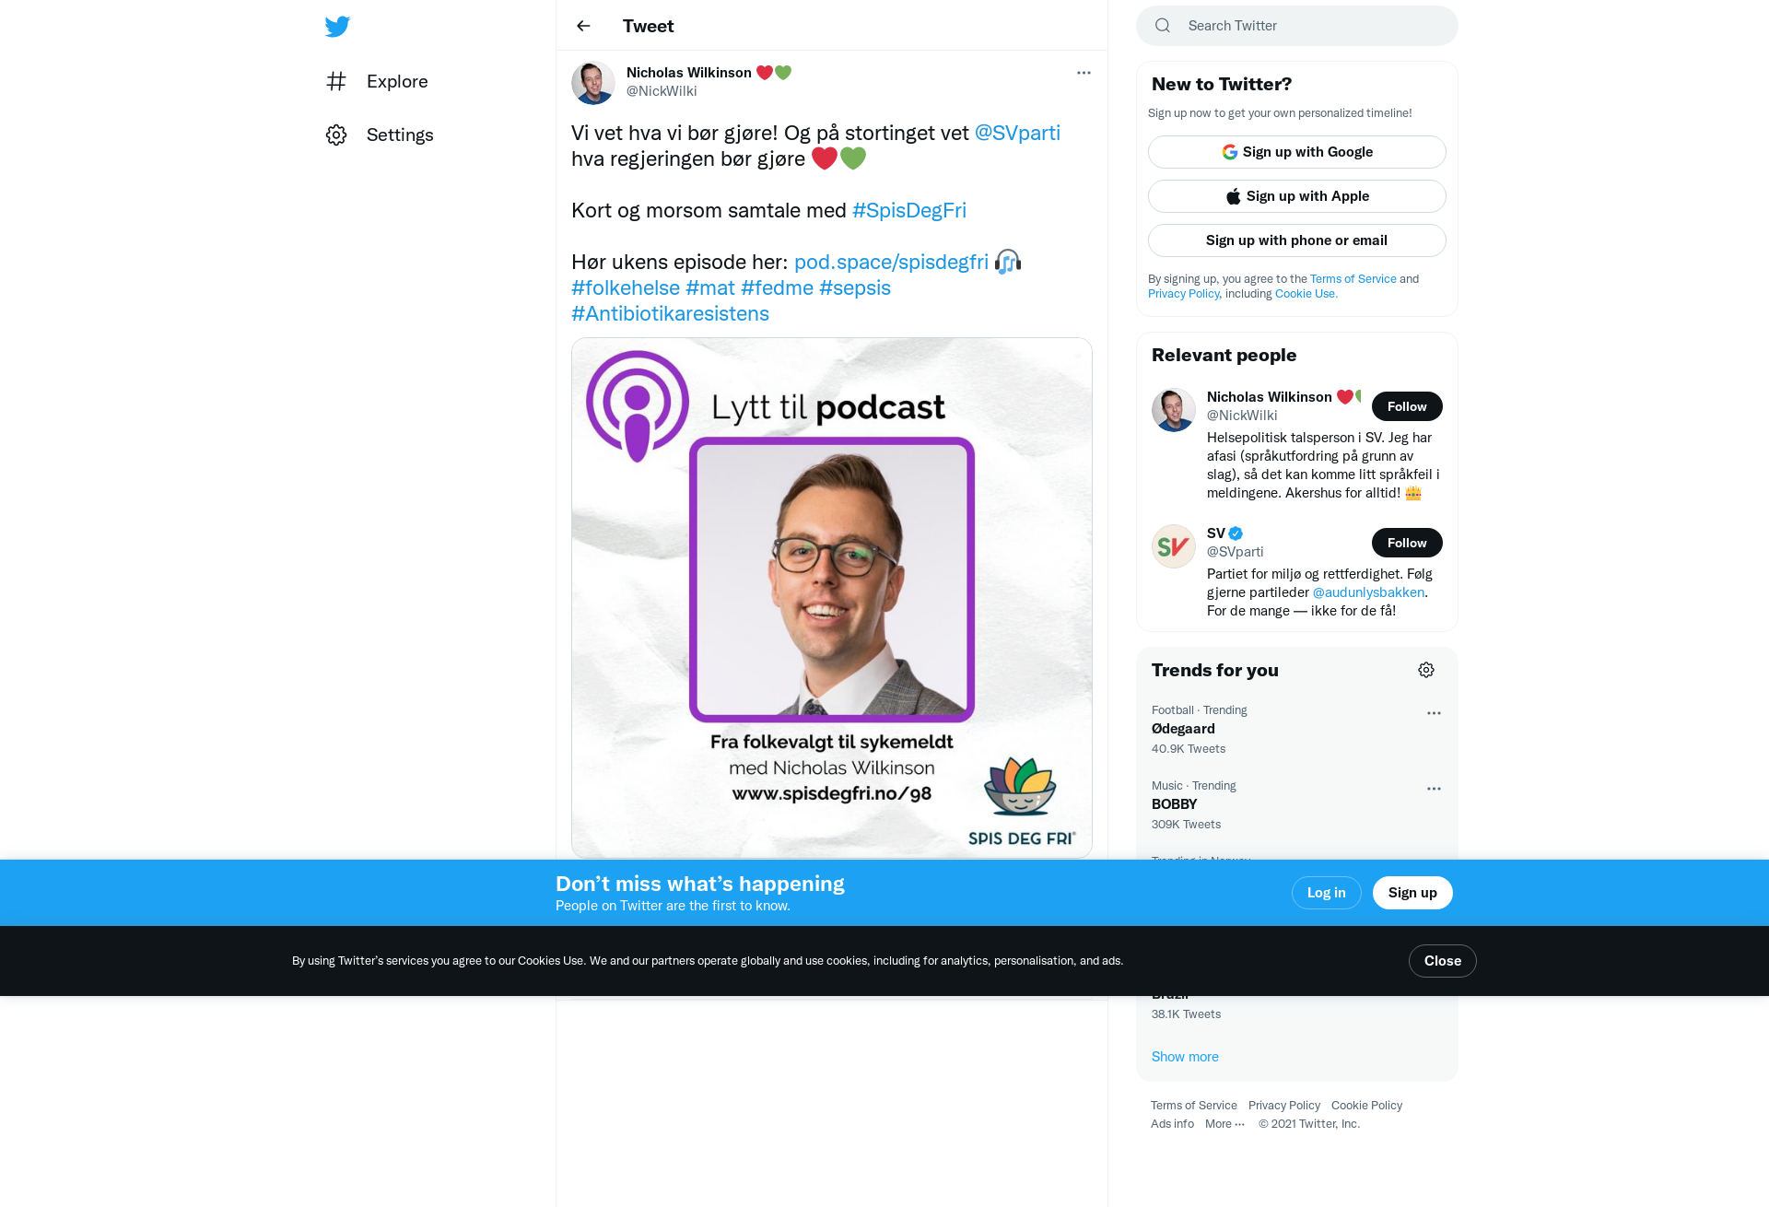Open the SV party profile avatar
This screenshot has width=1769, height=1207.
tap(1174, 546)
